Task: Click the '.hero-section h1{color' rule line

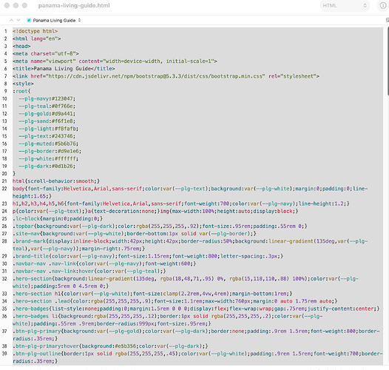Action: pyautogui.click(x=152, y=294)
